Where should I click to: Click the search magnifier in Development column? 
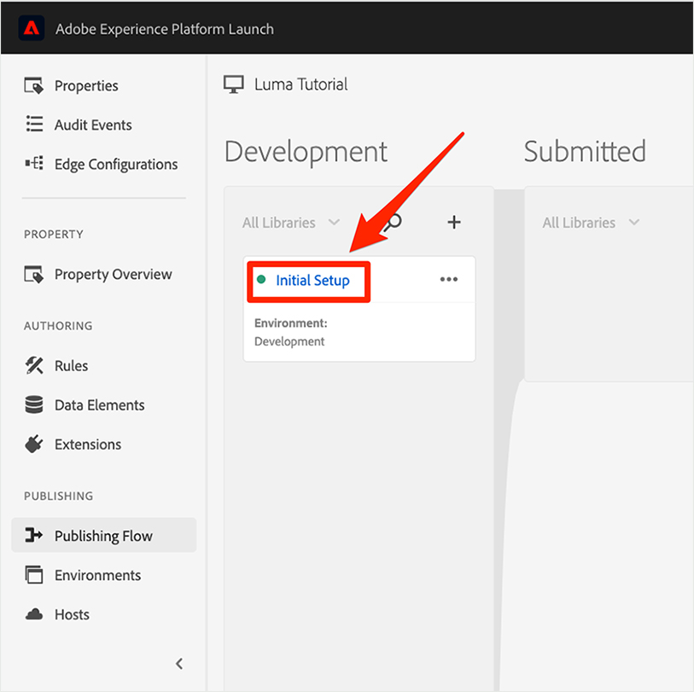[x=392, y=223]
